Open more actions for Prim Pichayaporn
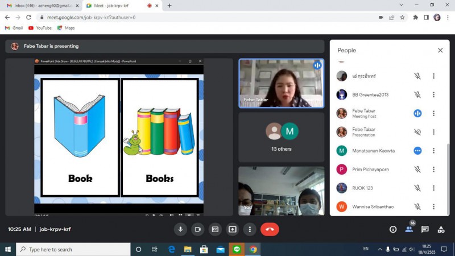This screenshot has width=455, height=256. pos(433,170)
